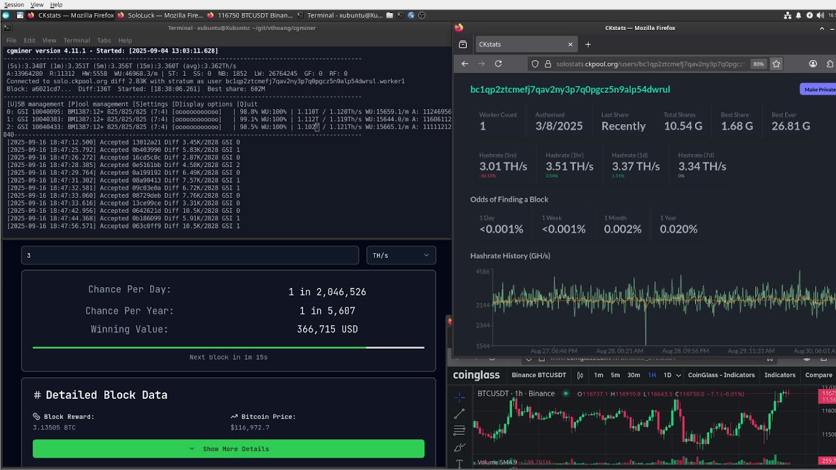Open the terminal Terminal menu
836x470 pixels.
point(76,40)
